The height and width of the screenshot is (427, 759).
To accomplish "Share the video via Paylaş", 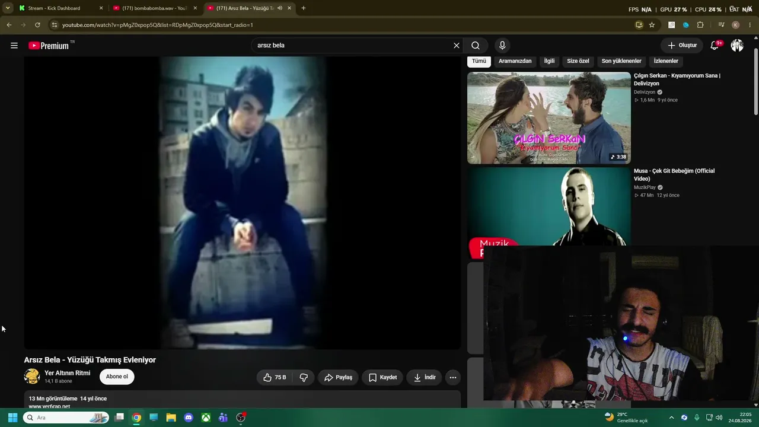I will 338,377.
